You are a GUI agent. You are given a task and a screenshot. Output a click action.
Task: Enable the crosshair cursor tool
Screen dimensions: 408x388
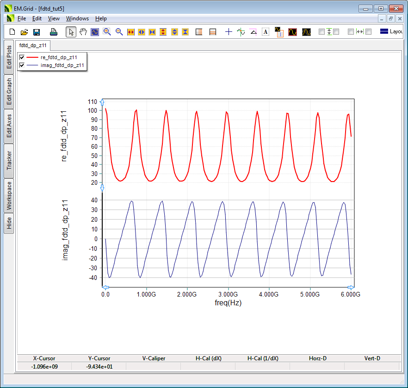tap(229, 32)
